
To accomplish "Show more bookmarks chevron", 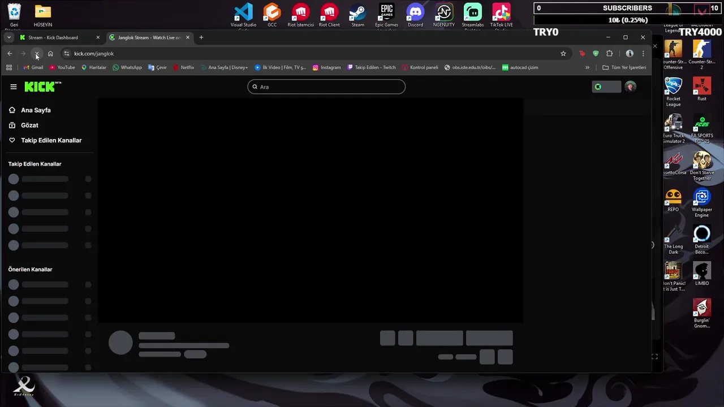I will 587,67.
